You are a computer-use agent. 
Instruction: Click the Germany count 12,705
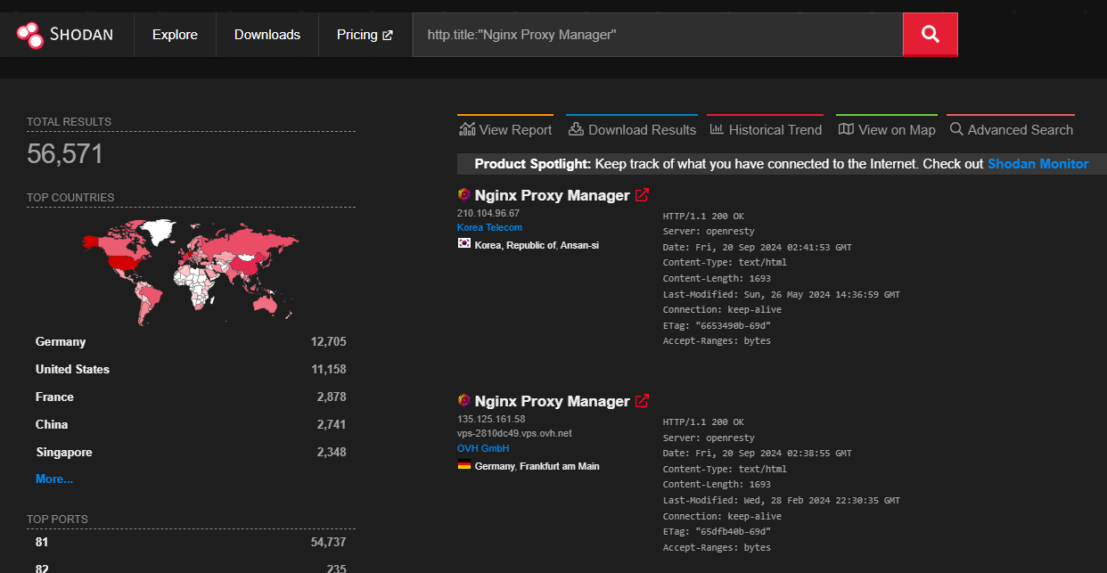(328, 341)
